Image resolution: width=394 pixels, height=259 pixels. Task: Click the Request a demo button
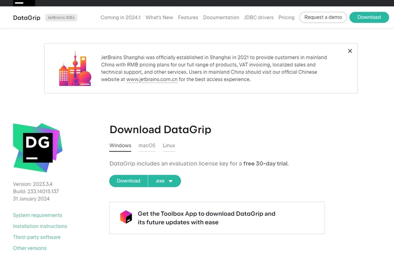[x=323, y=17]
